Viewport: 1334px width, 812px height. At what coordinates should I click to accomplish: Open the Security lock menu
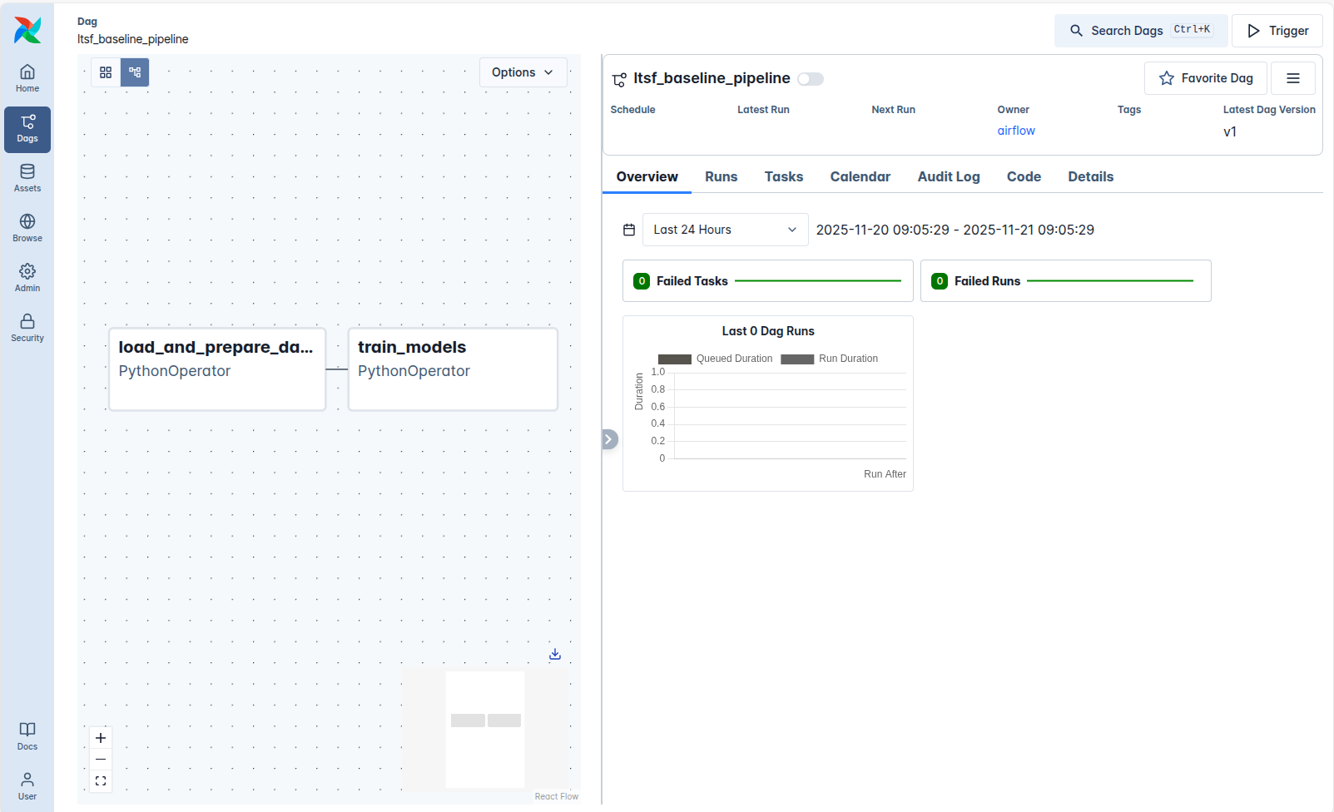27,329
